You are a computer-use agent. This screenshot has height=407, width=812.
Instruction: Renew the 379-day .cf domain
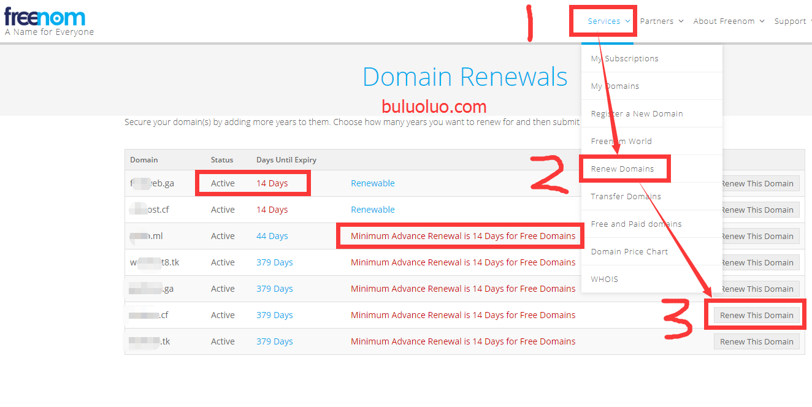757,315
